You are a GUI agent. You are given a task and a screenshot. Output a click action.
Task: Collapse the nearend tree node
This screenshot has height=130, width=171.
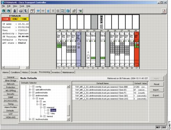(41, 107)
